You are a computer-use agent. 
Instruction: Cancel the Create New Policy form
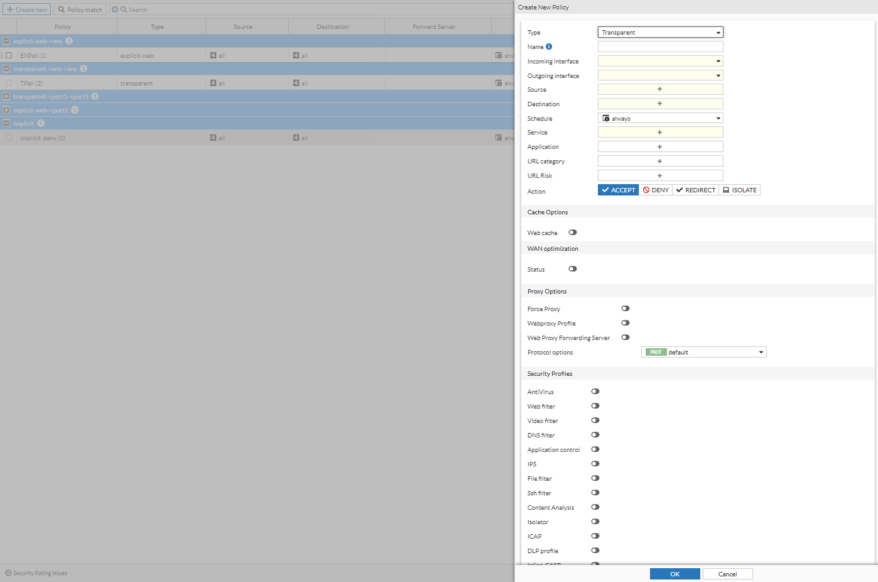point(727,574)
